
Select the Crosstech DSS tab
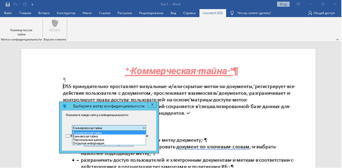tap(213, 13)
